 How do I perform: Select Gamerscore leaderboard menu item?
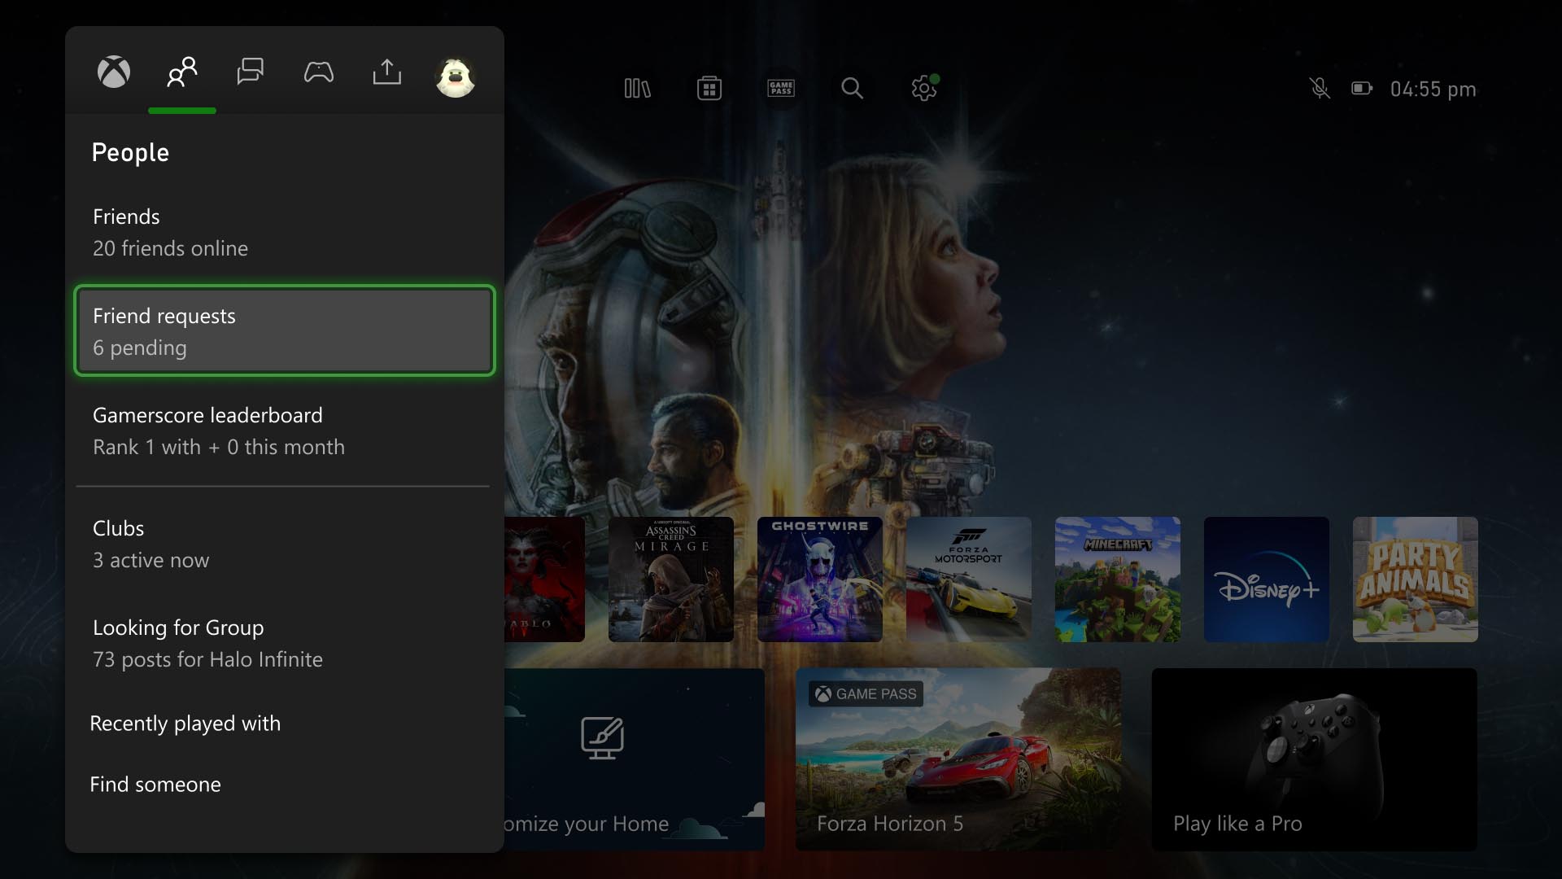point(283,429)
